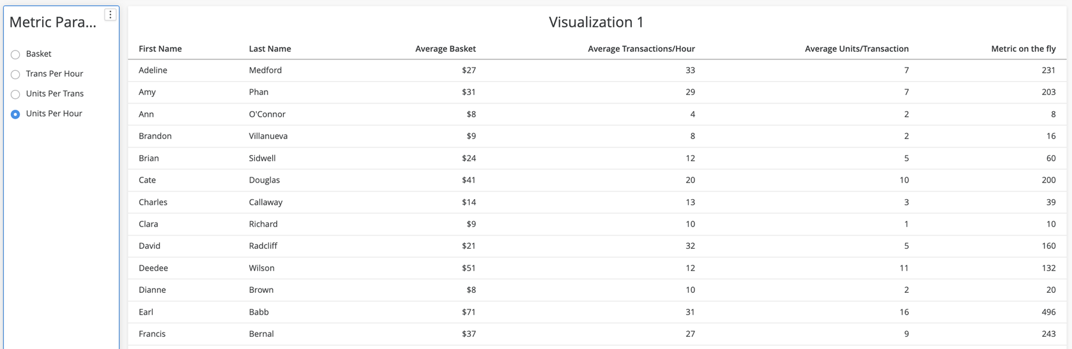Click the Units Per Hour radio option
This screenshot has height=349, width=1072.
point(15,114)
